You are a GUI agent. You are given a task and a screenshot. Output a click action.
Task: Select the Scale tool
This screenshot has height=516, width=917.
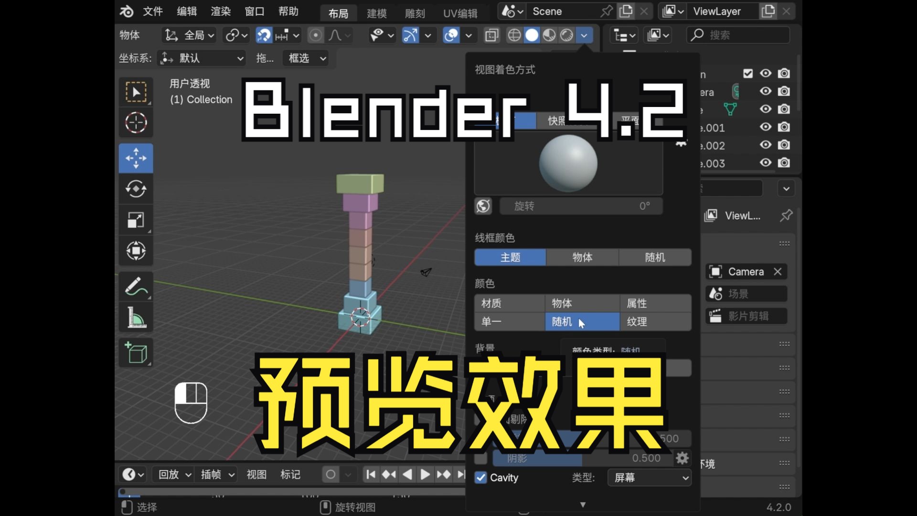(136, 220)
